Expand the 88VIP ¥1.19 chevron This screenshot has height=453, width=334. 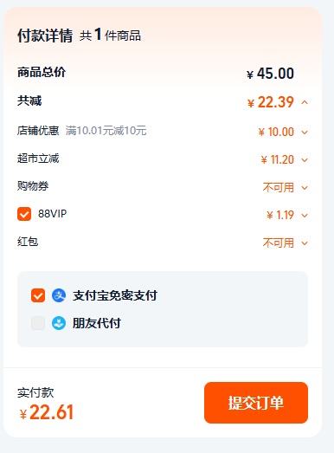point(305,215)
